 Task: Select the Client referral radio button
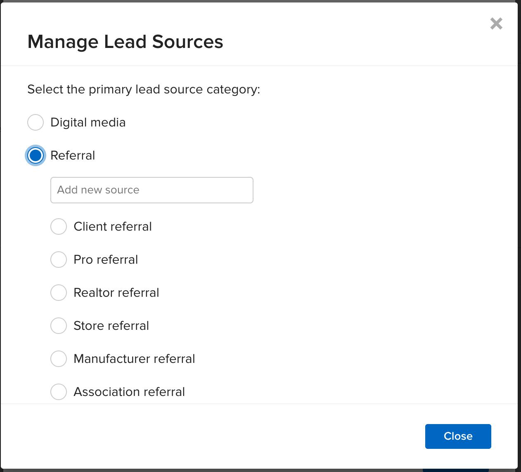pyautogui.click(x=59, y=226)
